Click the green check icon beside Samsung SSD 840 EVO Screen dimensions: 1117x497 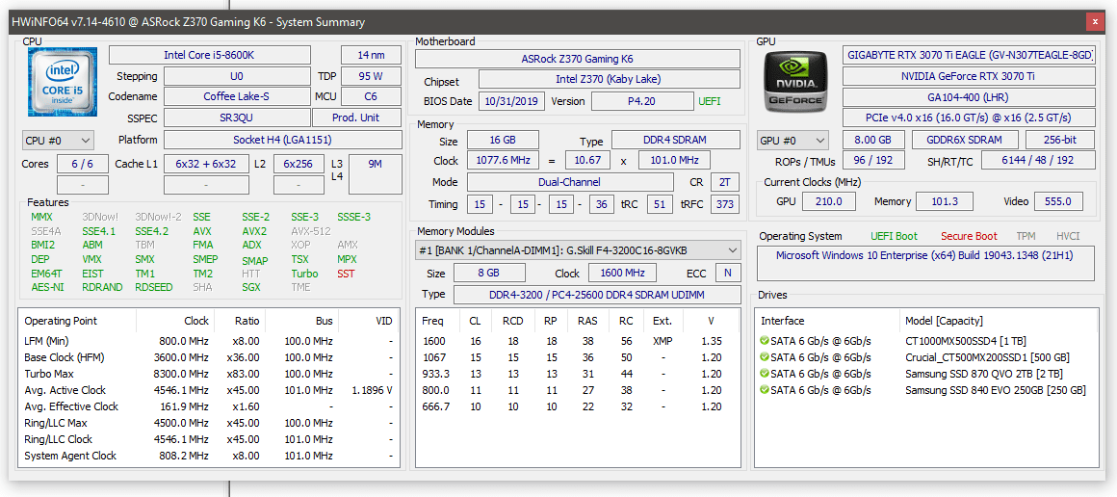click(x=766, y=390)
